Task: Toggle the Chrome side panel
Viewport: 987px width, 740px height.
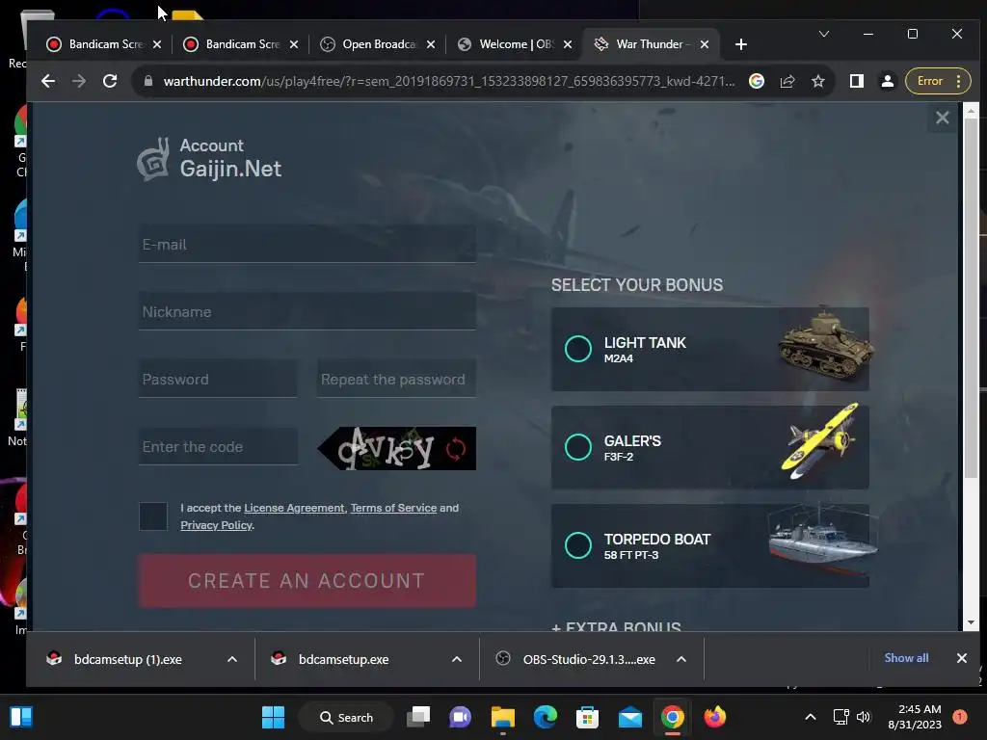Action: [x=856, y=81]
